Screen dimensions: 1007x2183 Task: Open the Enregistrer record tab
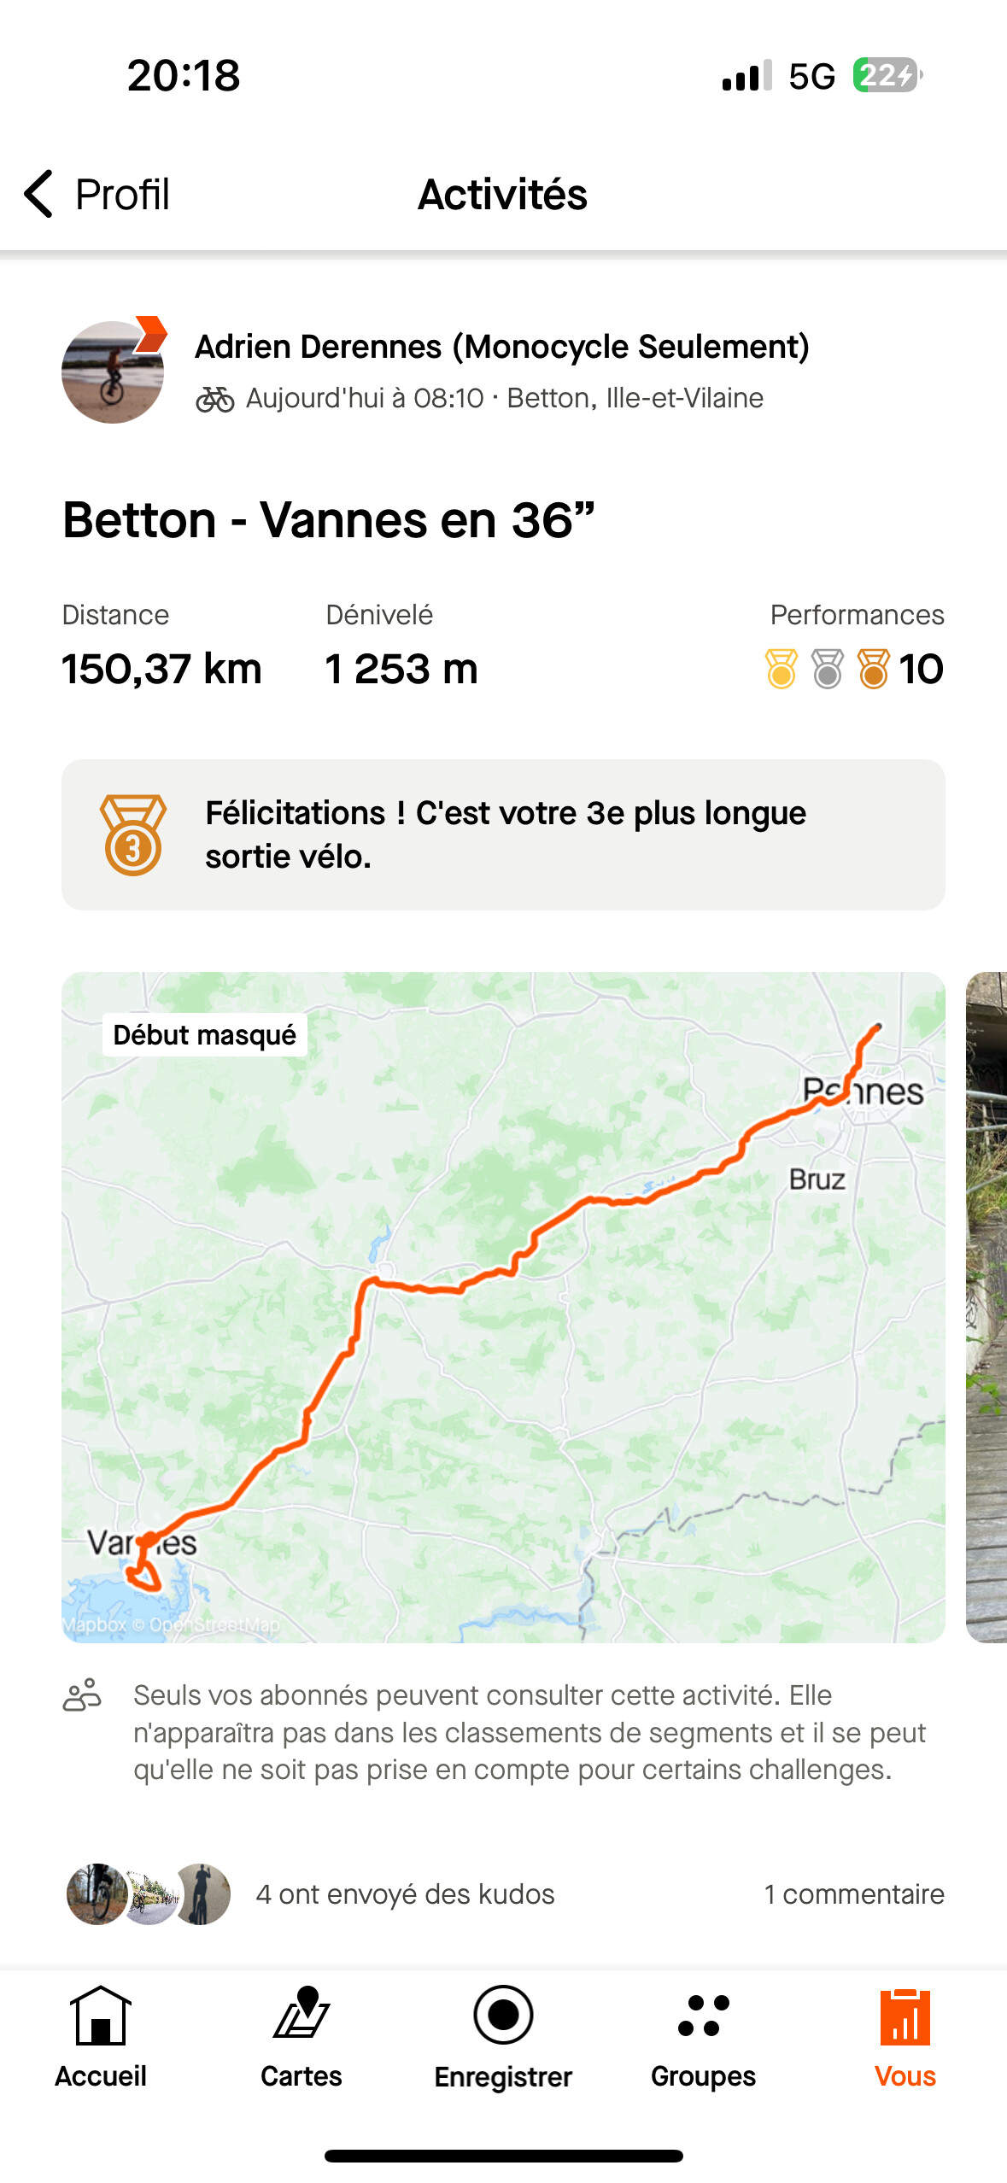(x=503, y=2037)
